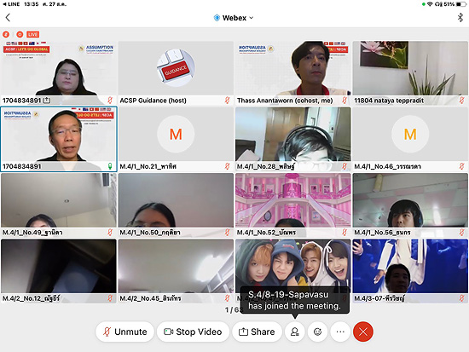Select the M.4/1_No.21 participant tile
Screen dimensions: 469x352
click(x=176, y=139)
